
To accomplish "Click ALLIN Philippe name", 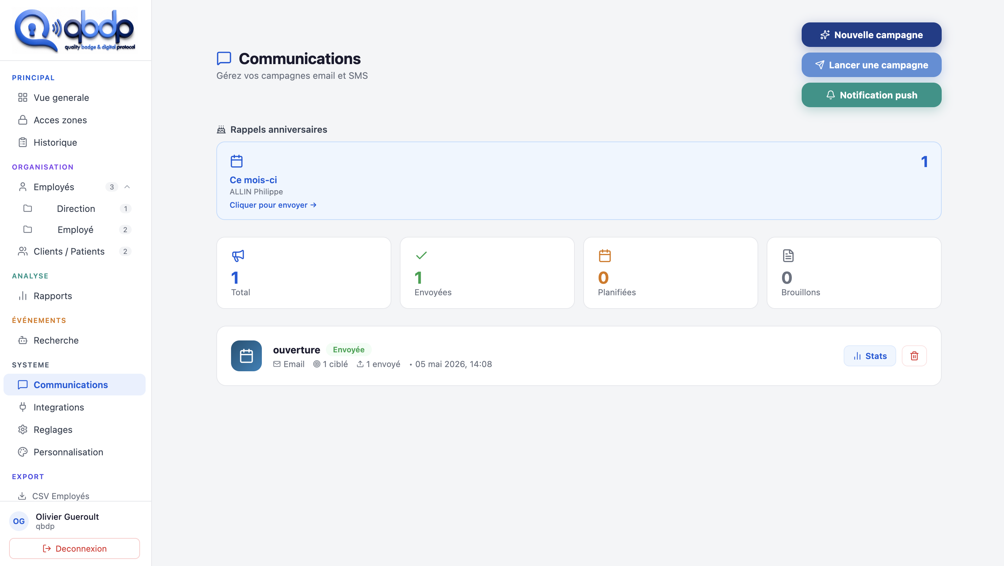I will click(256, 192).
